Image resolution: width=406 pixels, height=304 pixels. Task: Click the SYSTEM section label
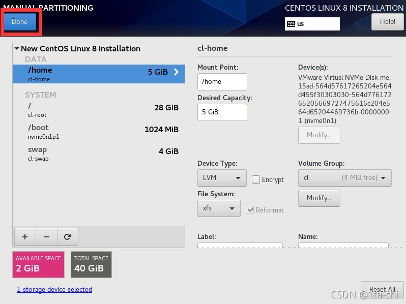click(40, 95)
